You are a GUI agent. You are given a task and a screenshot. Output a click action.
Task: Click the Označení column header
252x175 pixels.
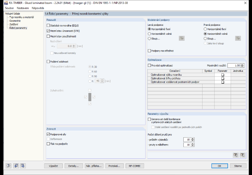click(x=175, y=71)
